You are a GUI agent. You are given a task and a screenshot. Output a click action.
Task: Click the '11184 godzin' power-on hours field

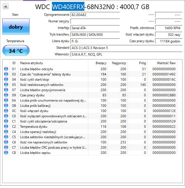tap(169, 41)
